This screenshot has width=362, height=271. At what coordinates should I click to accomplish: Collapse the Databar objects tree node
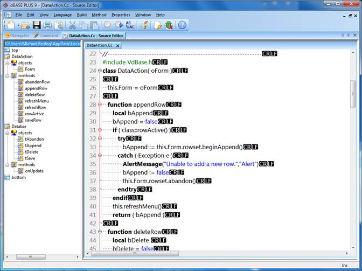6,133
